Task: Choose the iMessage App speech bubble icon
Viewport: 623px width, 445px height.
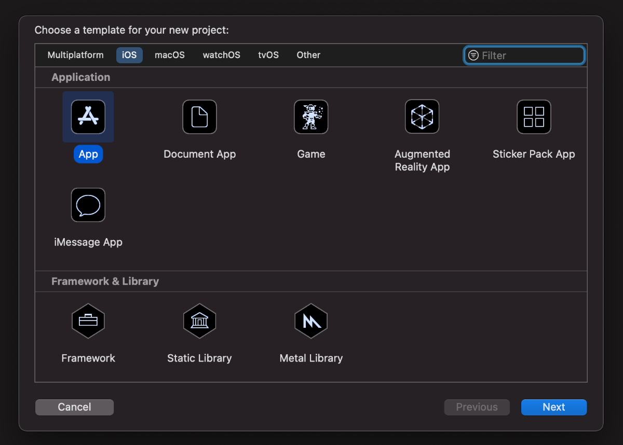Action: 88,205
